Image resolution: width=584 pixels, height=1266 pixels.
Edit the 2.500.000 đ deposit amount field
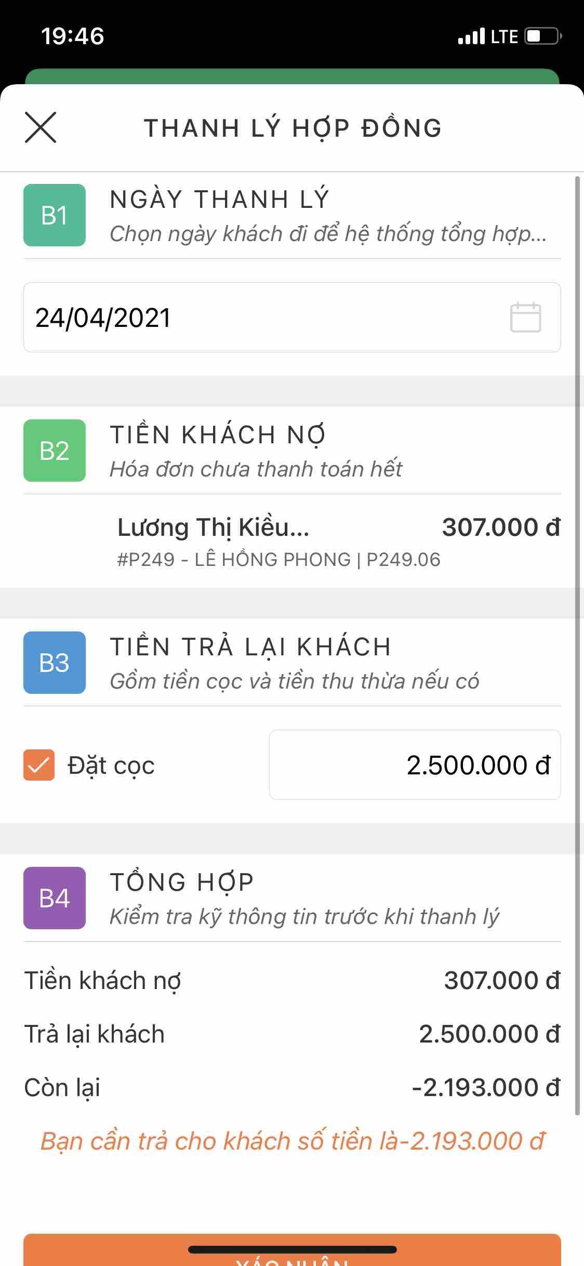[415, 765]
